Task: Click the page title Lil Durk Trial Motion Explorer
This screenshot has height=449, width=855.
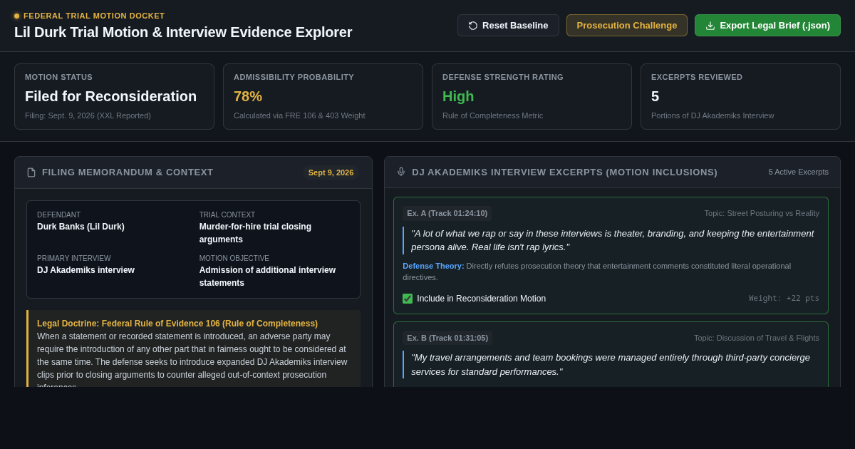Action: pyautogui.click(x=183, y=32)
